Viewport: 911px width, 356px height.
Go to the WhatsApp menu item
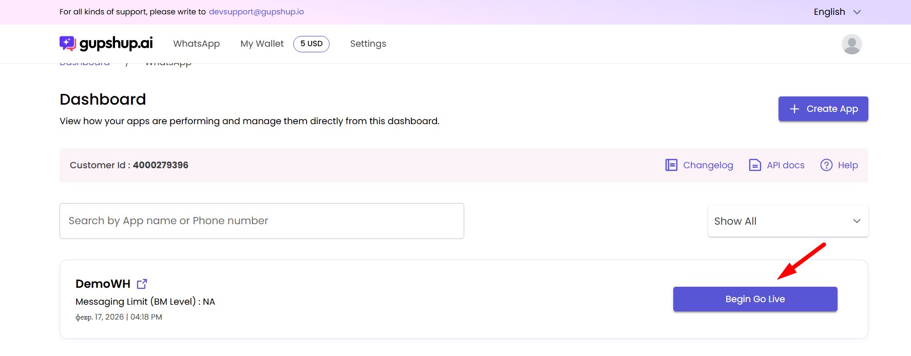coord(196,44)
